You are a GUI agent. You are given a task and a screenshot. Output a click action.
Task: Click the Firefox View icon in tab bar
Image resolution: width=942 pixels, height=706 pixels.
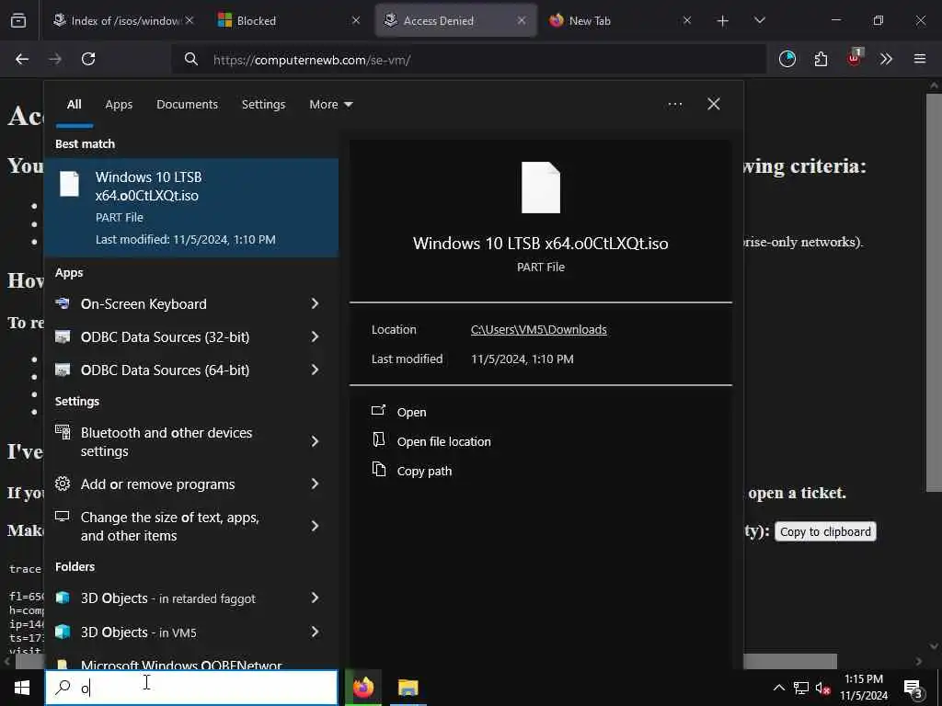point(18,20)
